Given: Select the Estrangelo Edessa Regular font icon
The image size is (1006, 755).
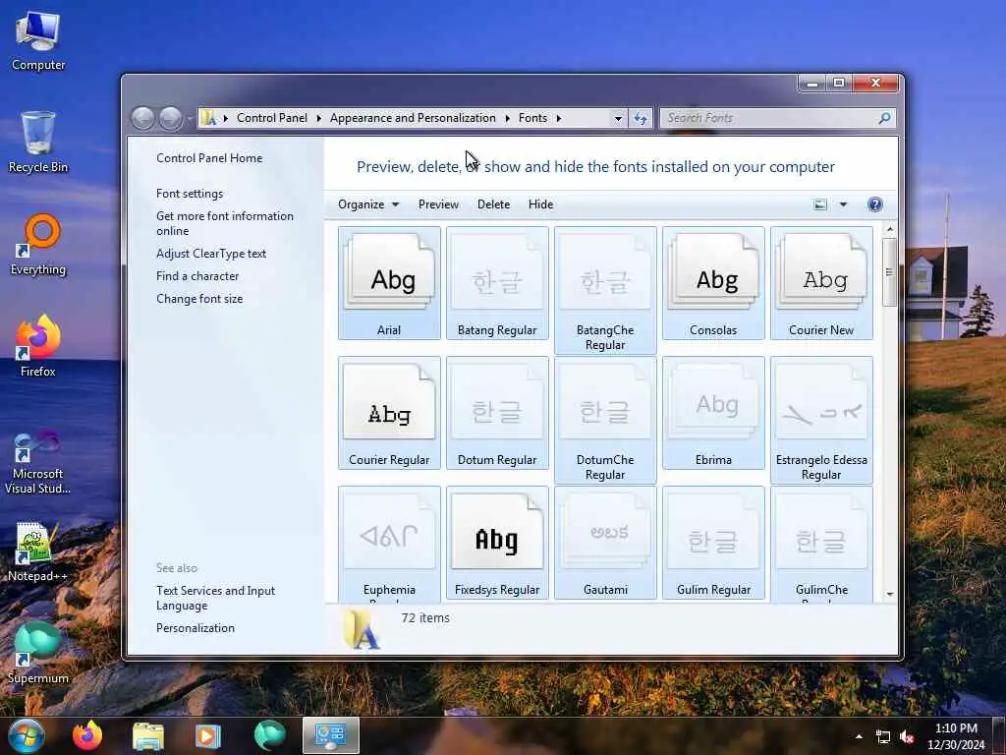Looking at the screenshot, I should [821, 420].
